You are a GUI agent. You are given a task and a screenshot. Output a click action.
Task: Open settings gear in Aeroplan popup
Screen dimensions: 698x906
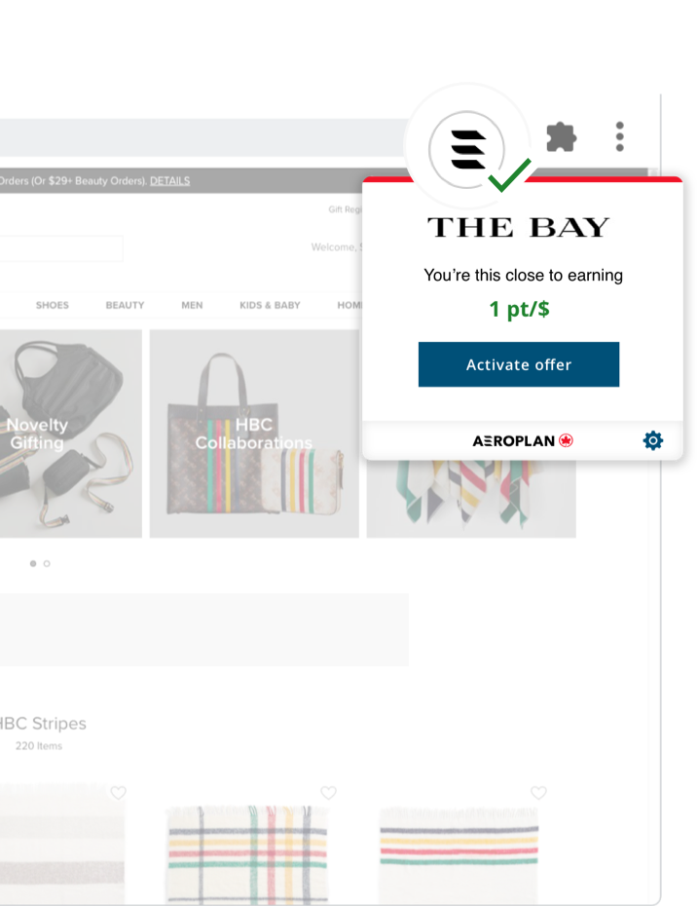(x=653, y=441)
